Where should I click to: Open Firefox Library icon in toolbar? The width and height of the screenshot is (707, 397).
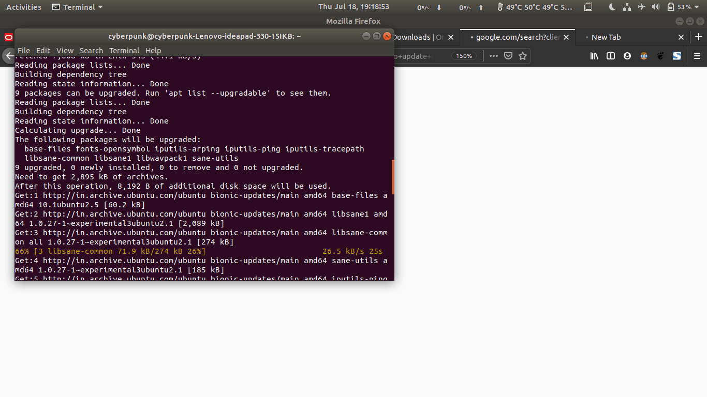pyautogui.click(x=594, y=56)
